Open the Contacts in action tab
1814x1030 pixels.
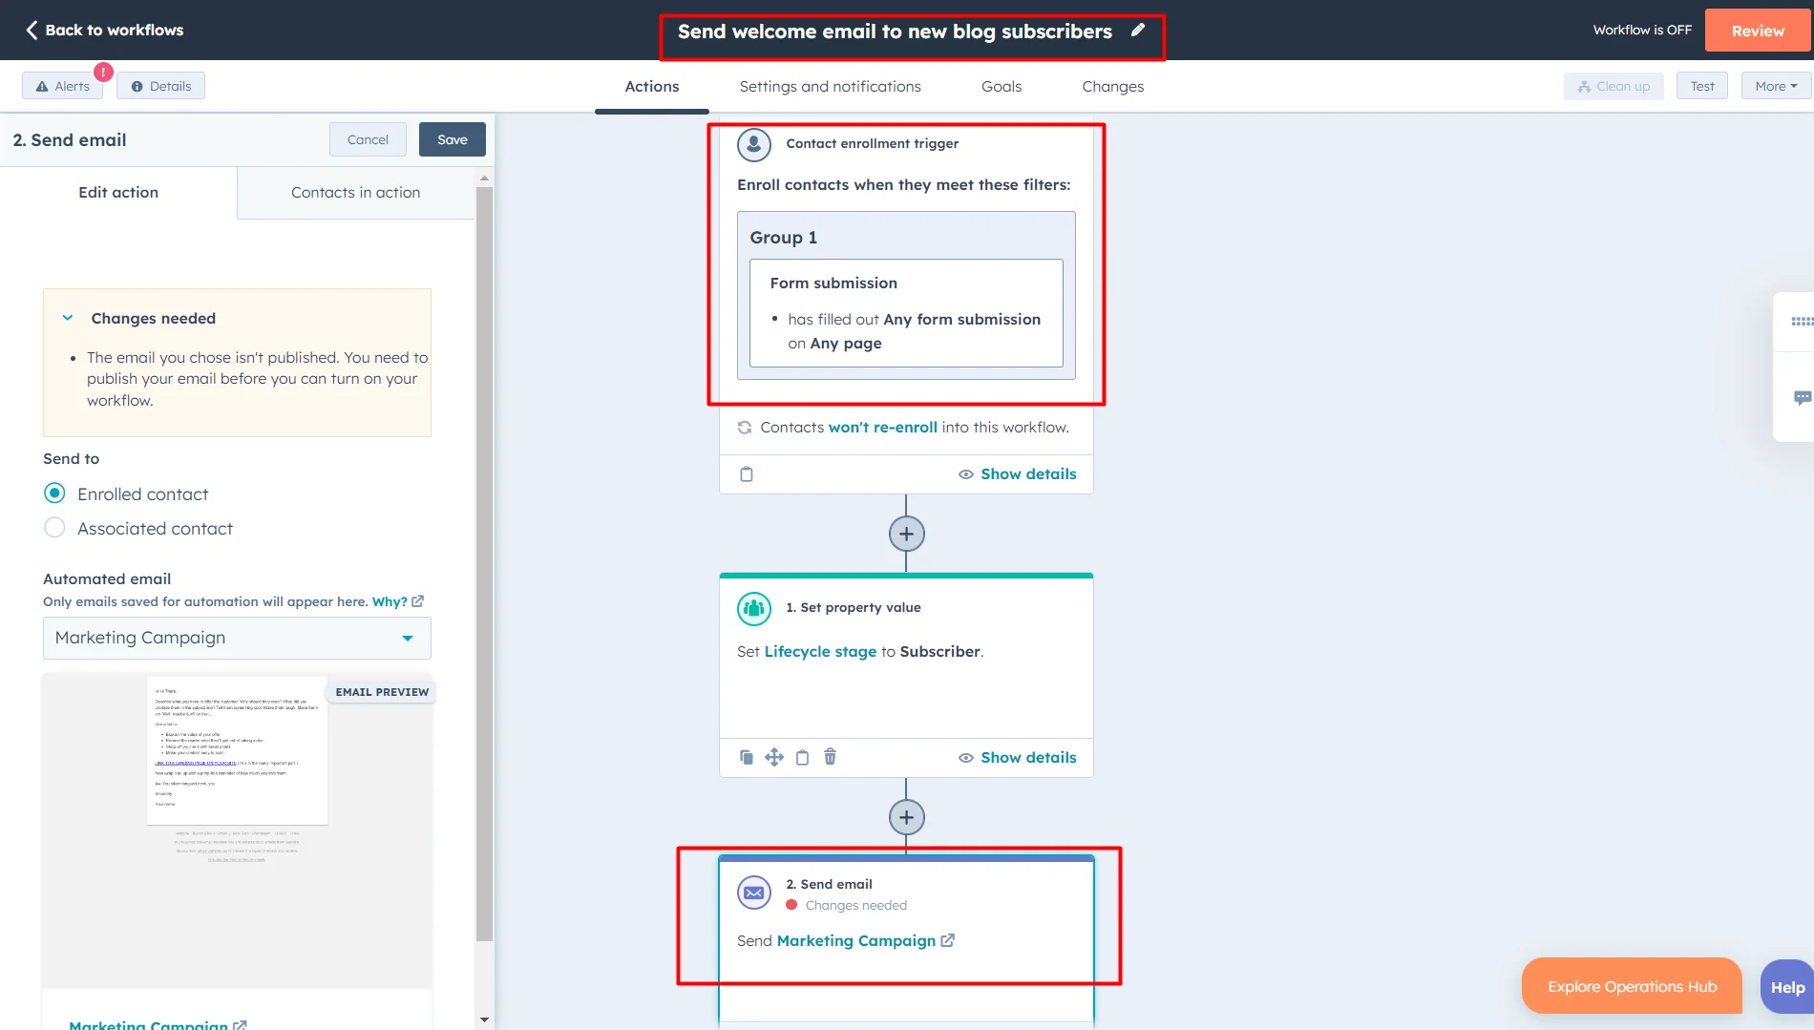click(355, 192)
